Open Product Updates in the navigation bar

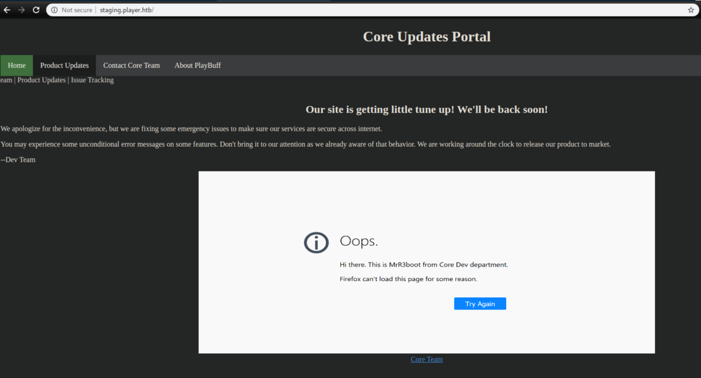click(64, 66)
